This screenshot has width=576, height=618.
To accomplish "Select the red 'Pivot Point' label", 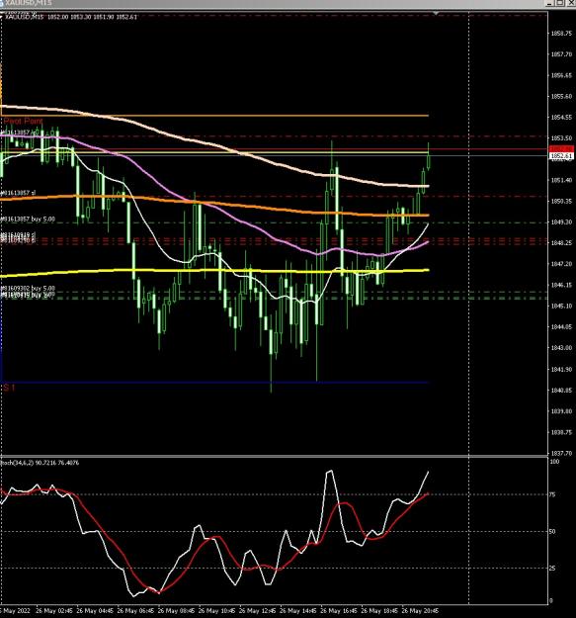I will (23, 121).
